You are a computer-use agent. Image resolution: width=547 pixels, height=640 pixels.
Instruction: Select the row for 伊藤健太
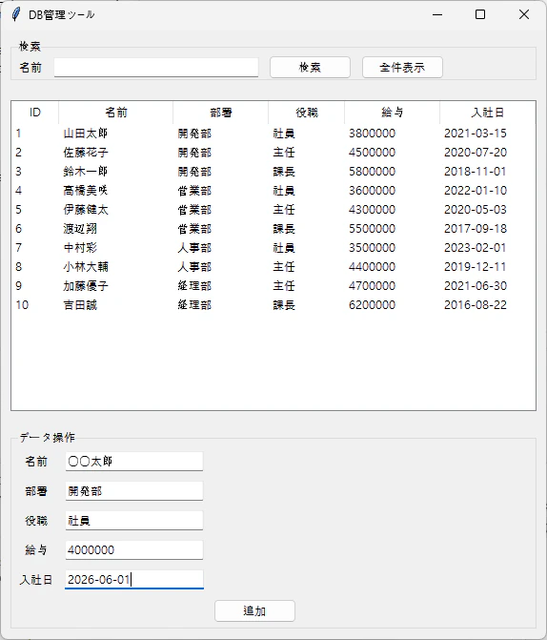273,210
